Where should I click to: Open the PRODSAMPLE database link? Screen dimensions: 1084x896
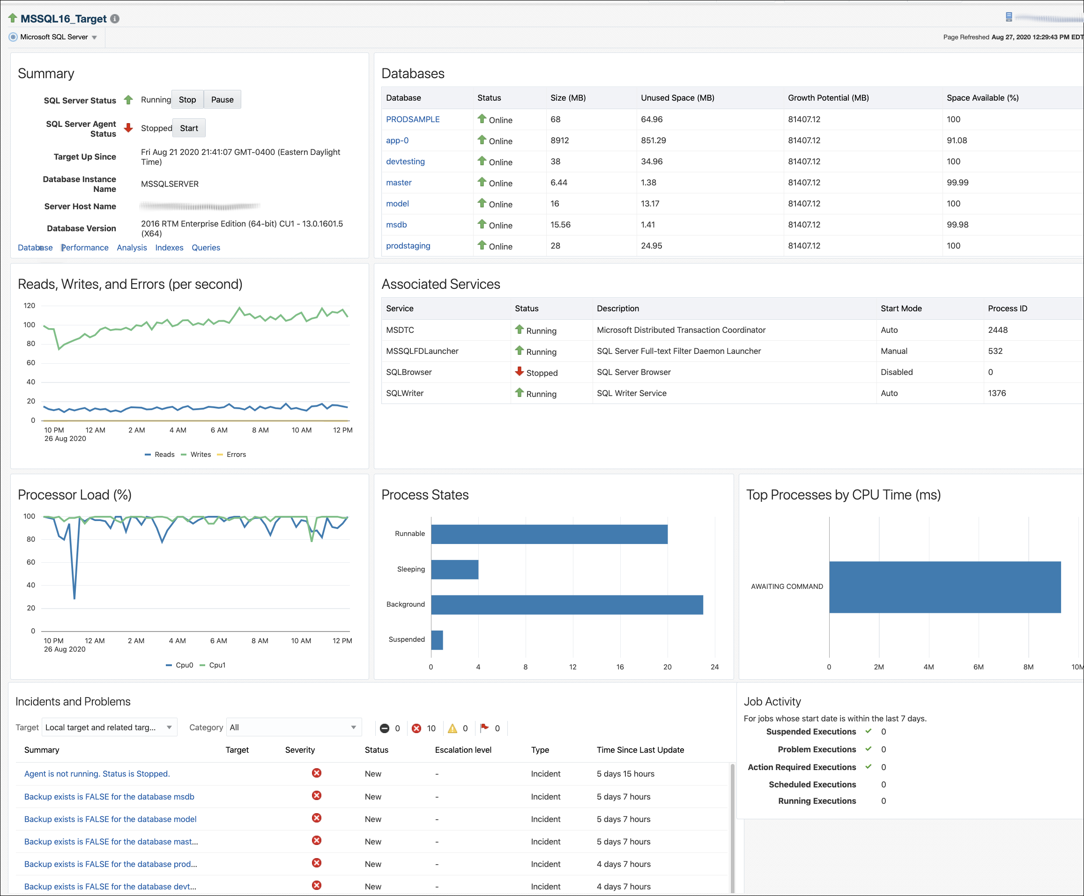point(412,119)
